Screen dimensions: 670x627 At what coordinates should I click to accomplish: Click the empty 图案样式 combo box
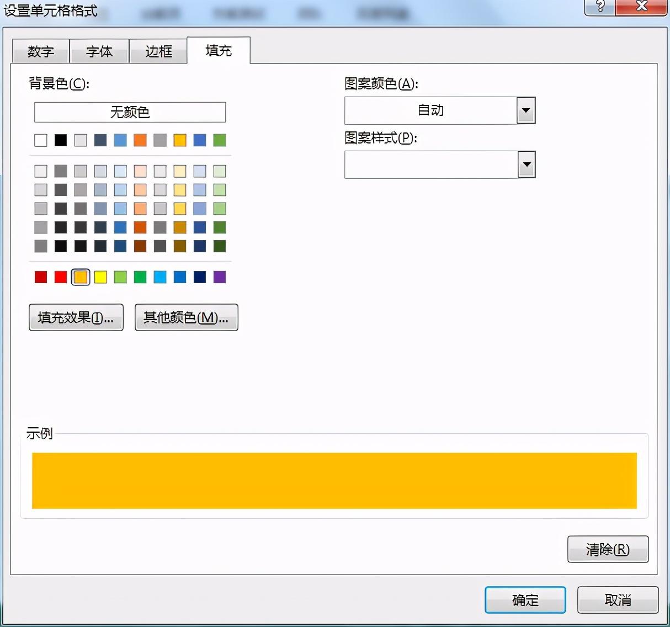440,164
